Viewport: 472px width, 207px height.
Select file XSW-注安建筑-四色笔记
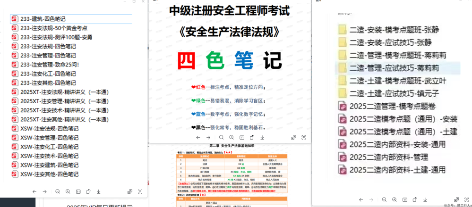[x=45, y=165]
